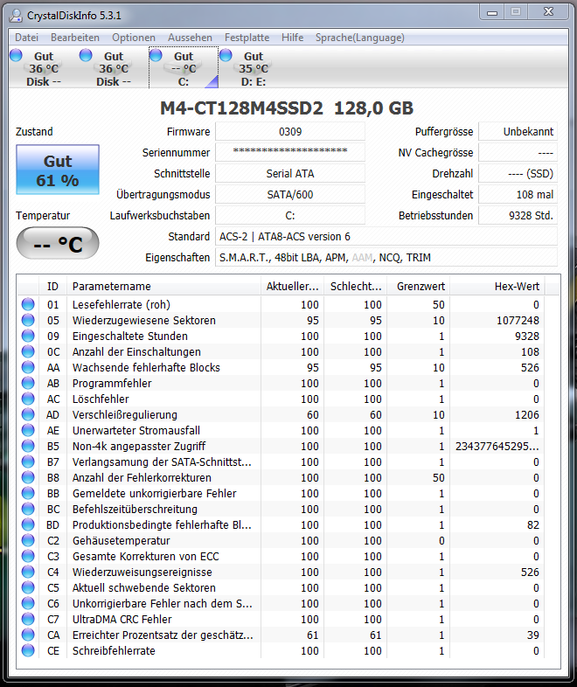The height and width of the screenshot is (687, 577).
Task: Click status orb for Programmfehler
Action: pyautogui.click(x=28, y=383)
